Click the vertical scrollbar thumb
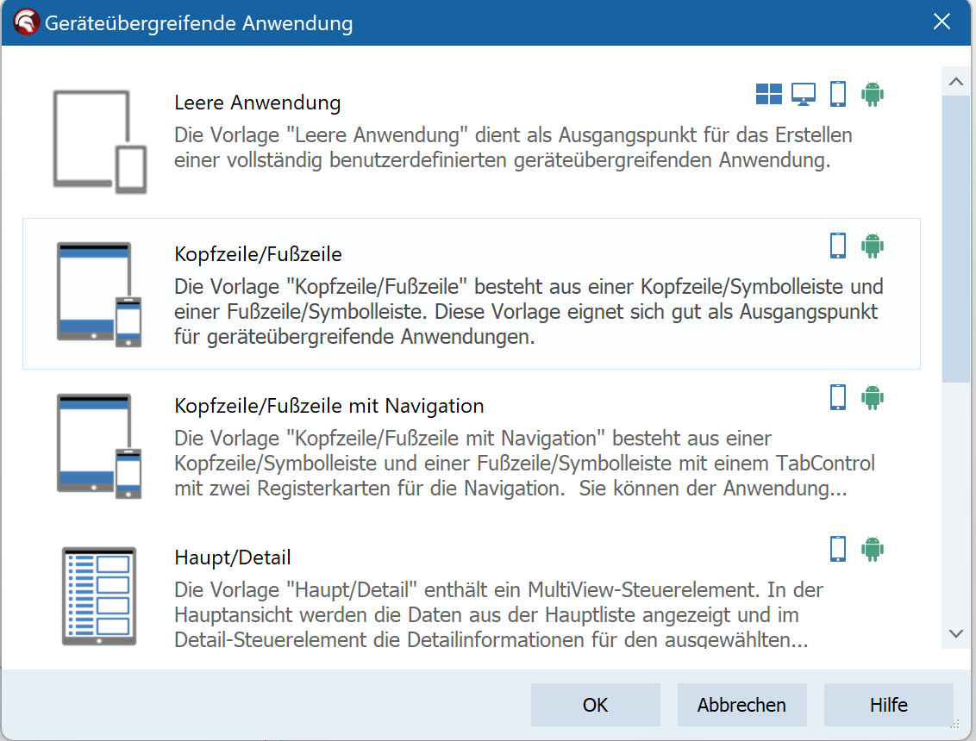Screen dimensions: 976x741 [955, 239]
